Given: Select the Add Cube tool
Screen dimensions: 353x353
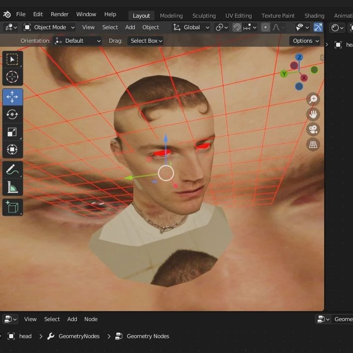Looking at the screenshot, I should 12,207.
